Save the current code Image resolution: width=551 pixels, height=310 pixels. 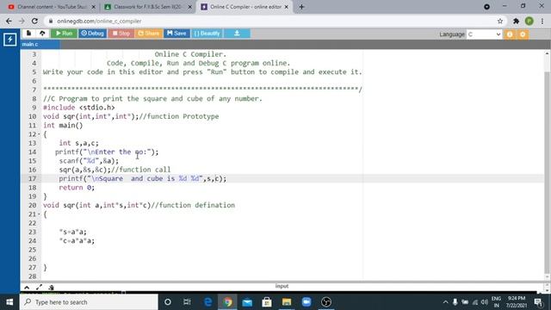pos(176,34)
